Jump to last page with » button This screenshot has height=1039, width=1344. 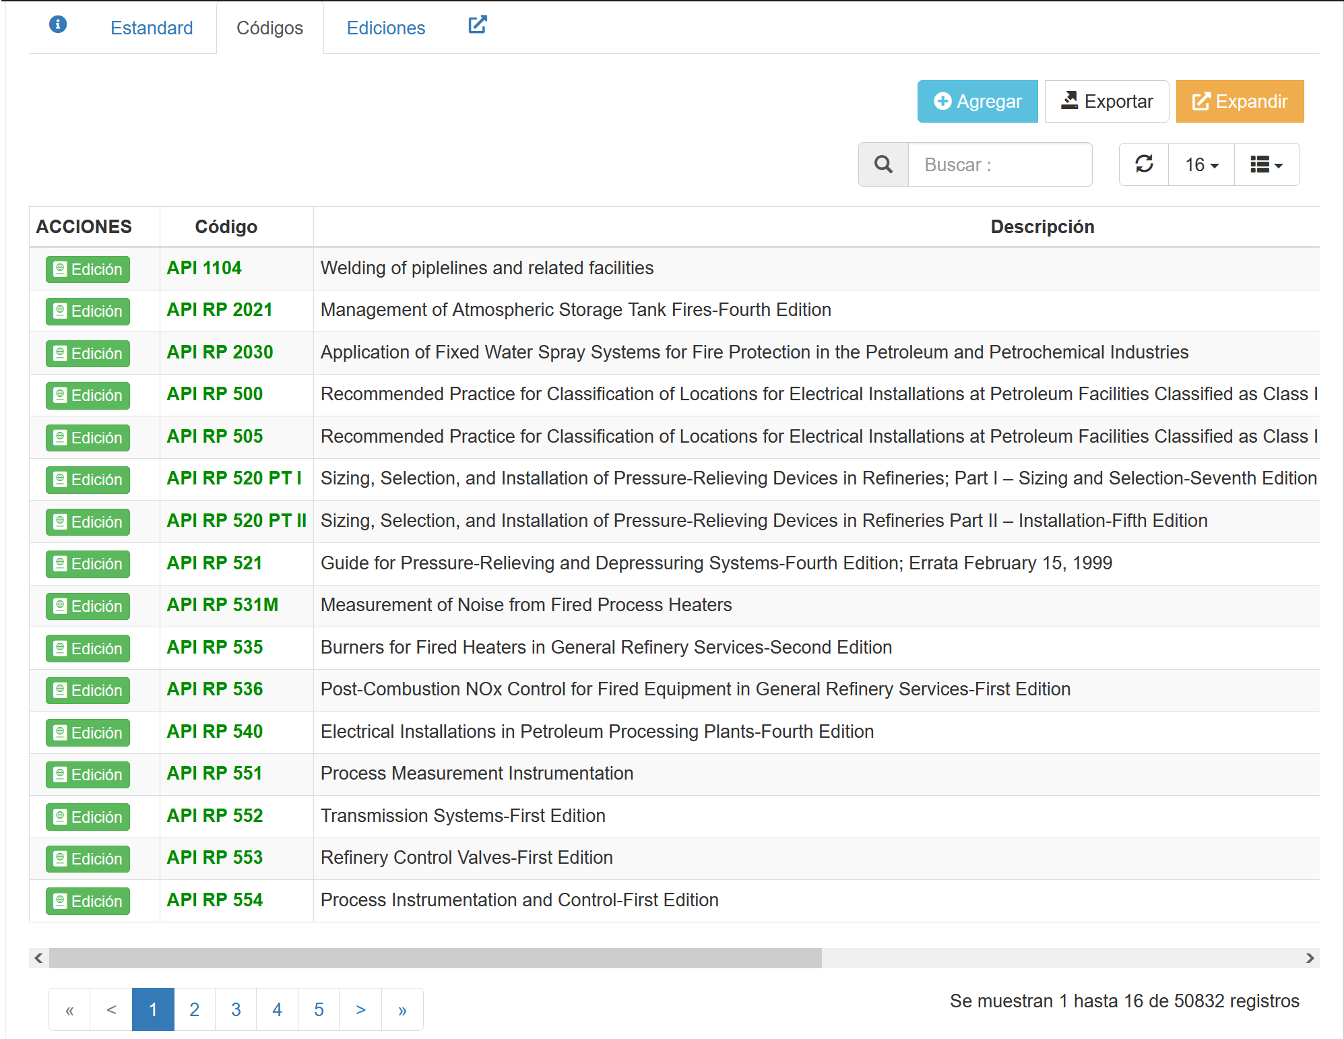click(402, 1009)
